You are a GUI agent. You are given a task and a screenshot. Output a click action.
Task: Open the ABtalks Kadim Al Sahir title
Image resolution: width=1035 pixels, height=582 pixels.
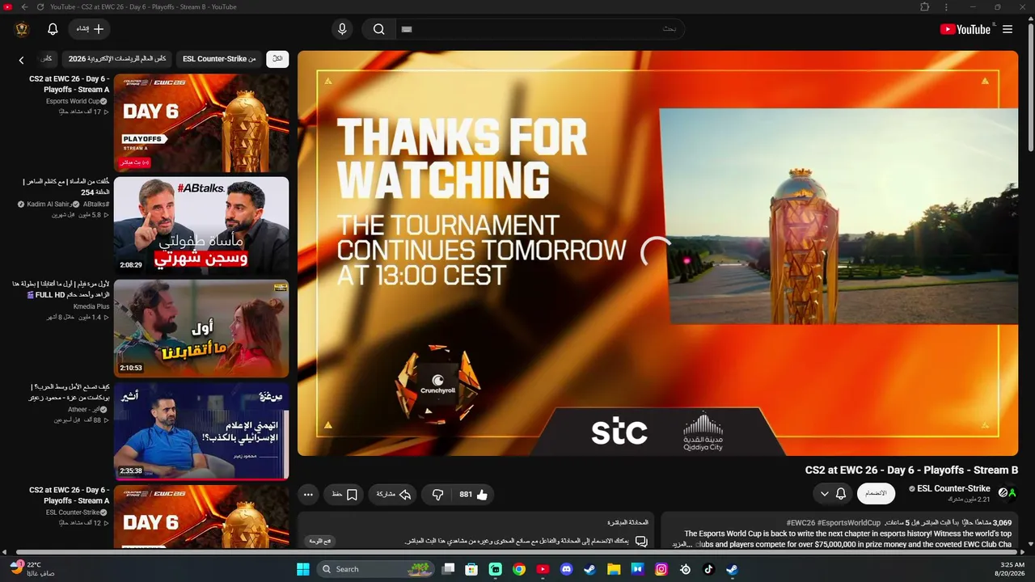coord(68,187)
